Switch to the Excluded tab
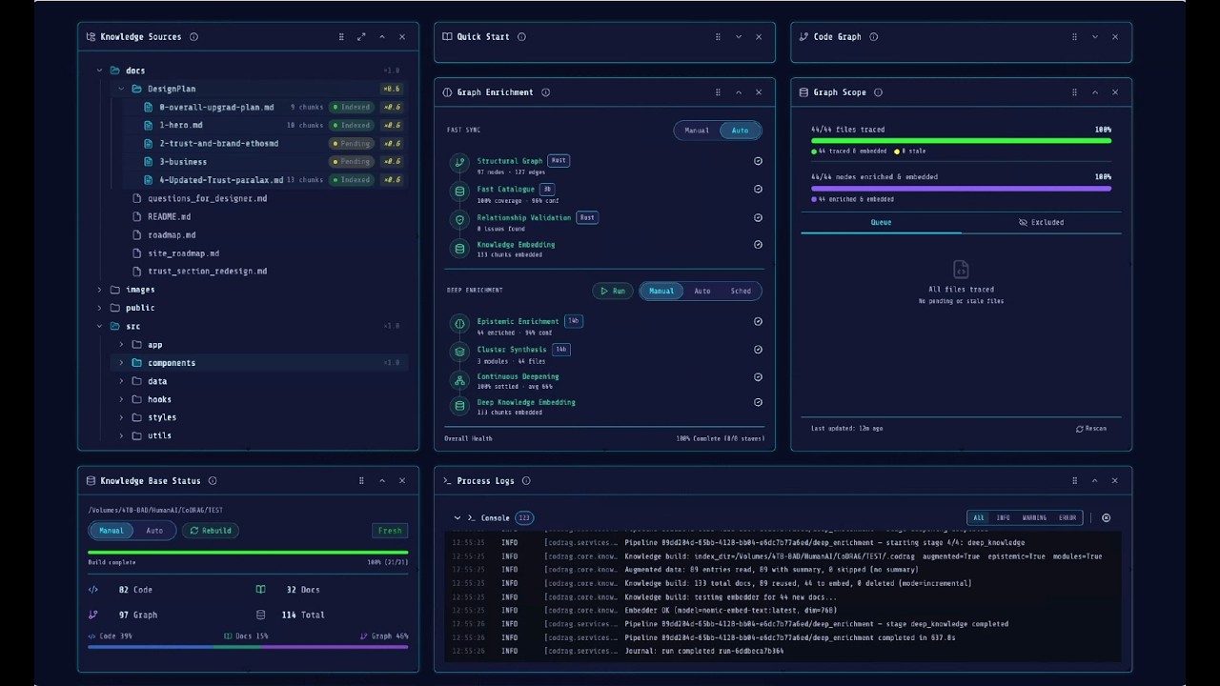Screen dimensions: 1220x686 tap(1041, 223)
